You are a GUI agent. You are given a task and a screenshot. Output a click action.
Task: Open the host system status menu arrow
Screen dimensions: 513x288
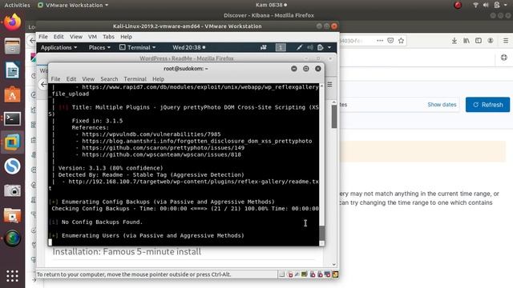[506, 6]
